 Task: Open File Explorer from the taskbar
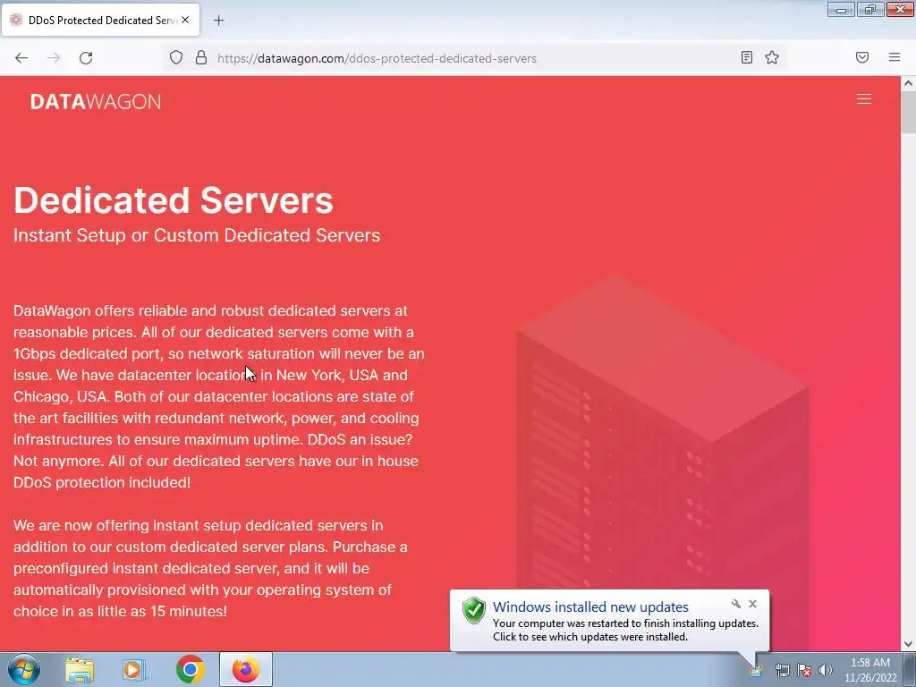(80, 669)
